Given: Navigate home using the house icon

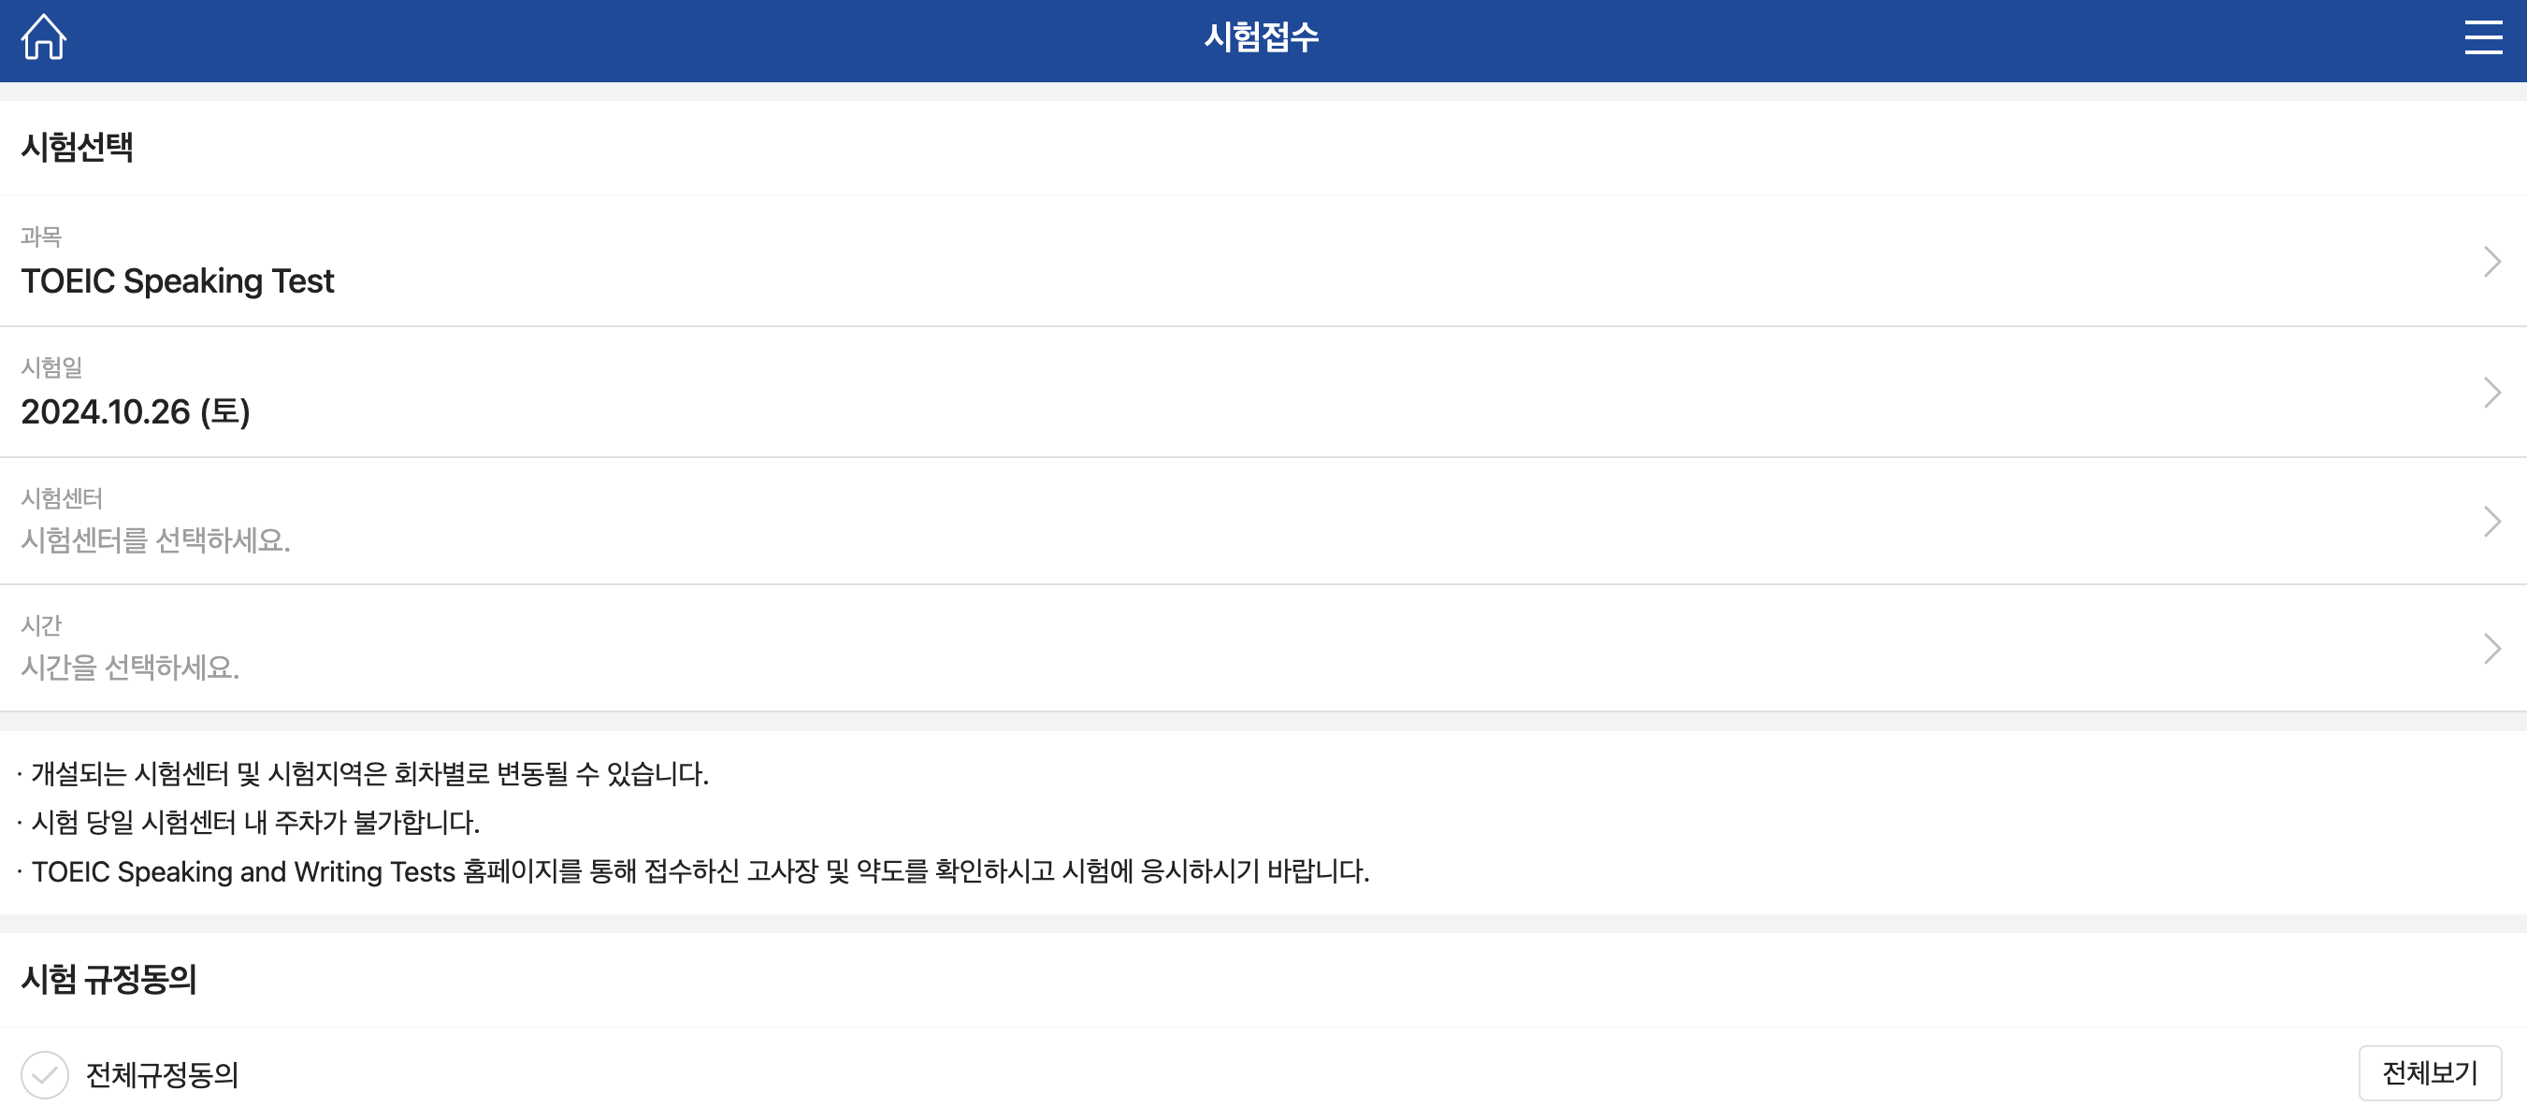Looking at the screenshot, I should pos(46,37).
